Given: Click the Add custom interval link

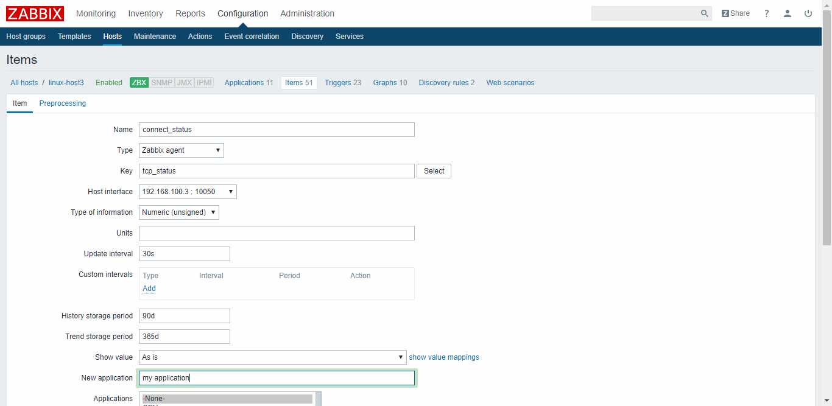Looking at the screenshot, I should pyautogui.click(x=149, y=289).
